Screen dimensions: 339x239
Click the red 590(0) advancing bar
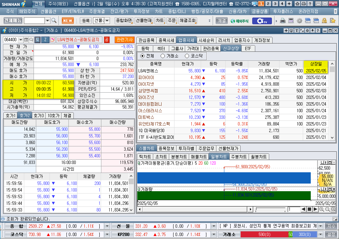[264, 234]
